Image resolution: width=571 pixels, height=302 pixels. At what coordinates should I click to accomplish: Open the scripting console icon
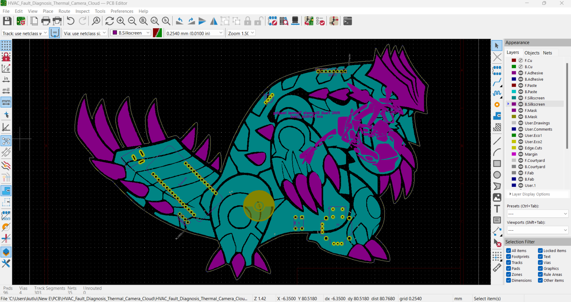coord(347,21)
